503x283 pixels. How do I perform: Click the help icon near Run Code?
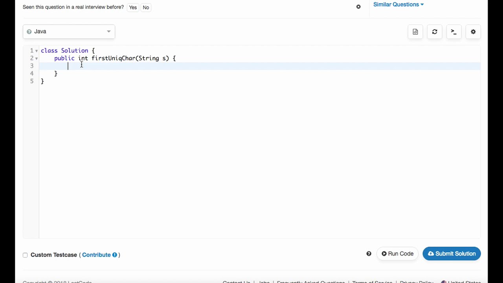click(x=369, y=254)
